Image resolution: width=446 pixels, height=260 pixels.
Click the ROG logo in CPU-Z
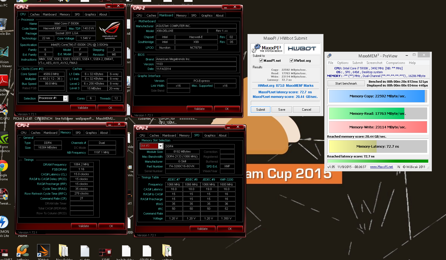(x=110, y=30)
